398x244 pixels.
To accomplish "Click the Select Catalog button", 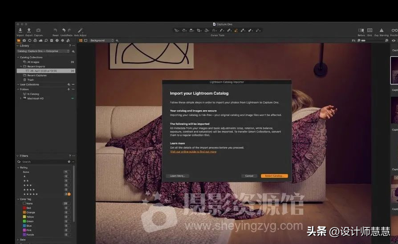I will coord(274,176).
